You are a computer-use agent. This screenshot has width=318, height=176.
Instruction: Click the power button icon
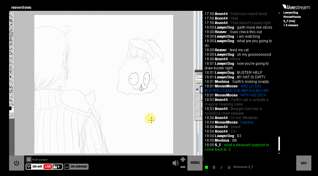[x=17, y=163]
